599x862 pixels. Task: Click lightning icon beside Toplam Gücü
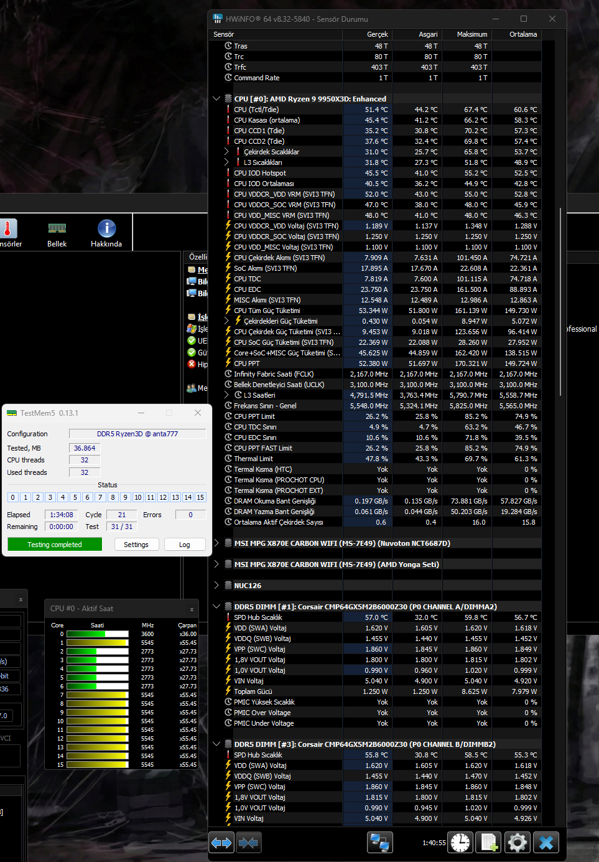(x=228, y=691)
